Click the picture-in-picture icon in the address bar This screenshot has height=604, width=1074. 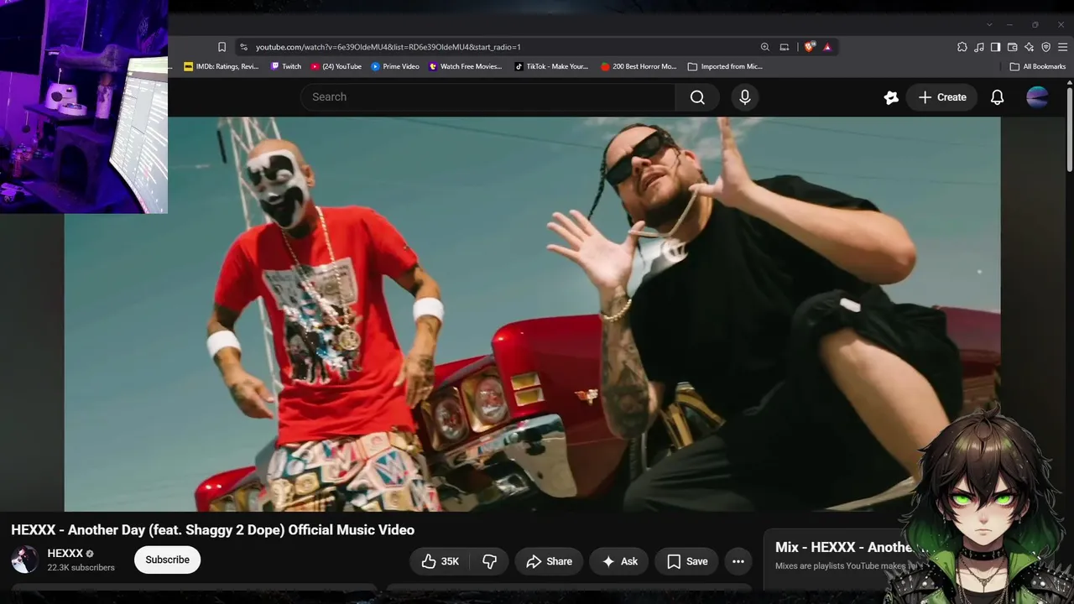point(785,47)
